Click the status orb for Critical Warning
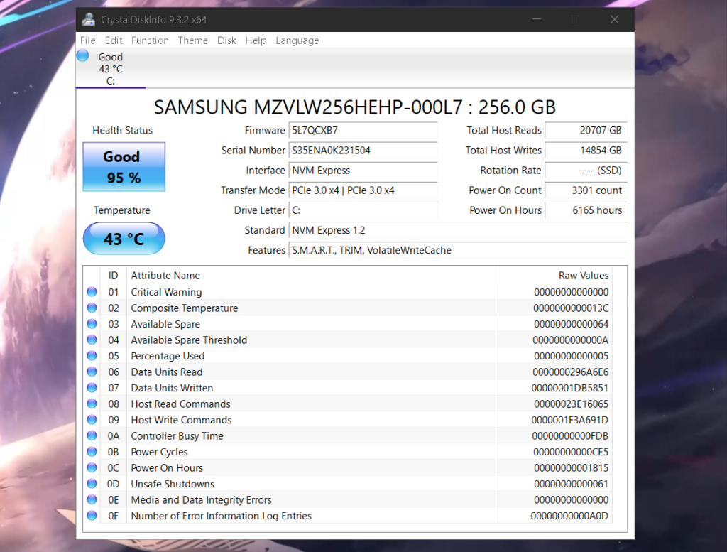727x552 pixels. click(92, 292)
